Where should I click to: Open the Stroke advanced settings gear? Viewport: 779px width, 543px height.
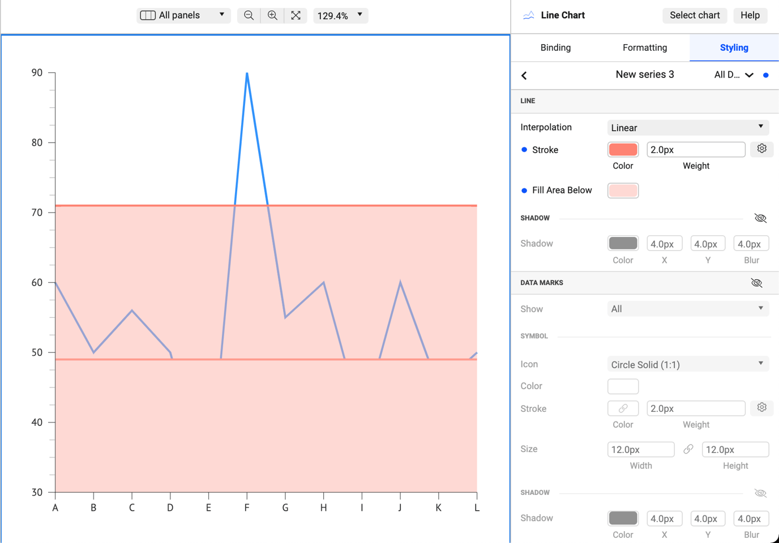[x=761, y=149]
